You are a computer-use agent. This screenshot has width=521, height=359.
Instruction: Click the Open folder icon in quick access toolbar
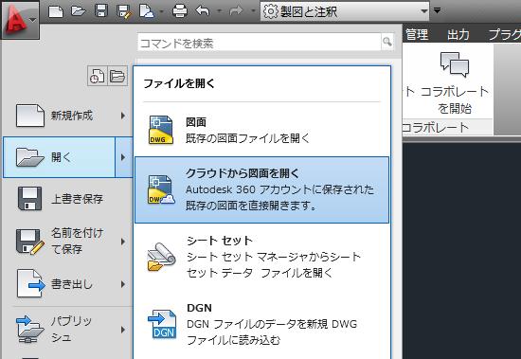pyautogui.click(x=79, y=11)
